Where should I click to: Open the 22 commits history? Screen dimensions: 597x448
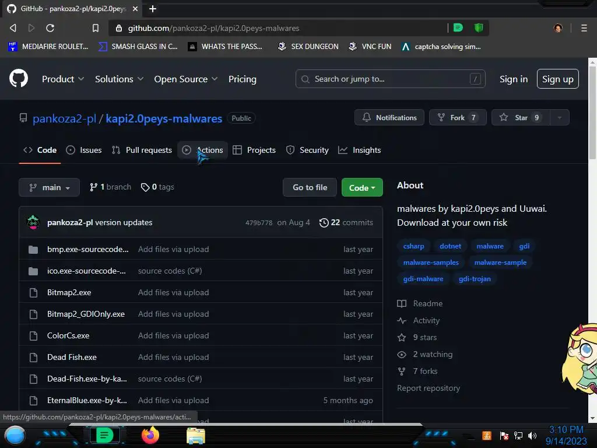[346, 222]
